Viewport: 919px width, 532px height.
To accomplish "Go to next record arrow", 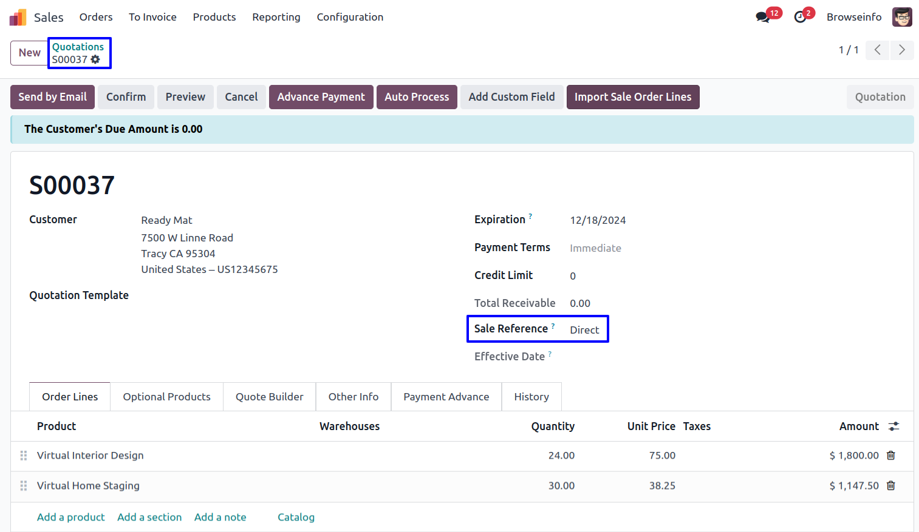I will coord(901,50).
